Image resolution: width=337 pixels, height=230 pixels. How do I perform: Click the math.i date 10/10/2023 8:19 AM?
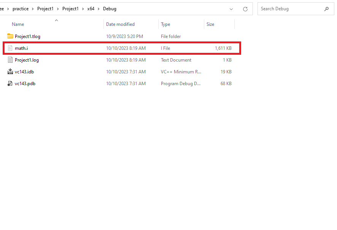coord(126,48)
